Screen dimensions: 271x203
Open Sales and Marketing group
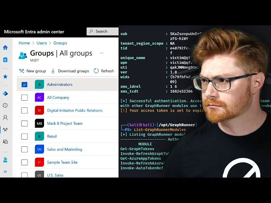(64, 149)
